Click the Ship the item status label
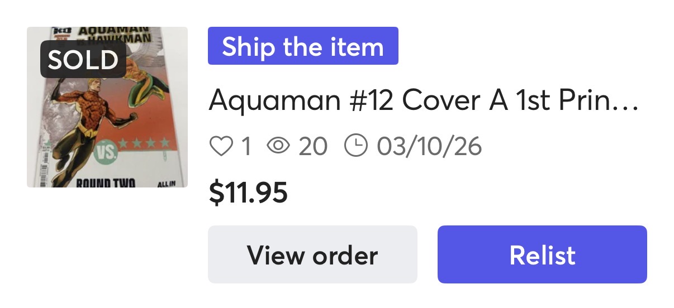Screen dimensions: 674x308 coord(303,46)
